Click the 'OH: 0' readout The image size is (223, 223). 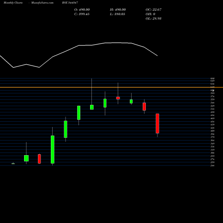pyautogui.click(x=150, y=14)
